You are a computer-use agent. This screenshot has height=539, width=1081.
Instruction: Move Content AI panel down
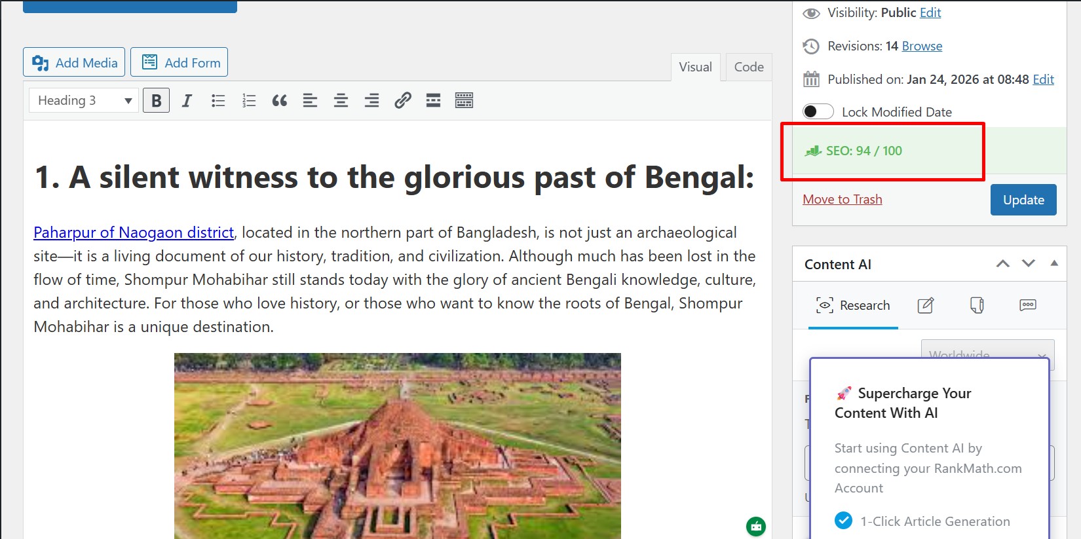pyautogui.click(x=1028, y=264)
